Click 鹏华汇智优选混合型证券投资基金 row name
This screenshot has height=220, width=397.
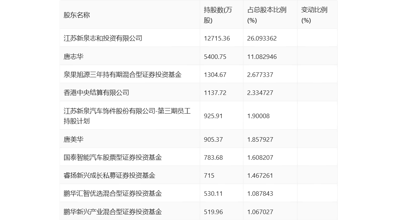point(113,193)
